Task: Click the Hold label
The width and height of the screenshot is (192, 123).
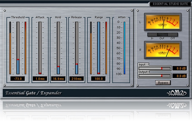Action: [x=58, y=17]
